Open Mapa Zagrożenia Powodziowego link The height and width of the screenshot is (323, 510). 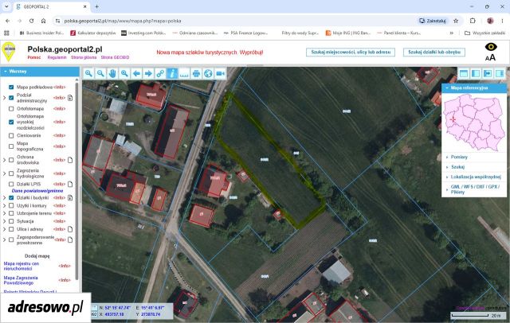21,280
